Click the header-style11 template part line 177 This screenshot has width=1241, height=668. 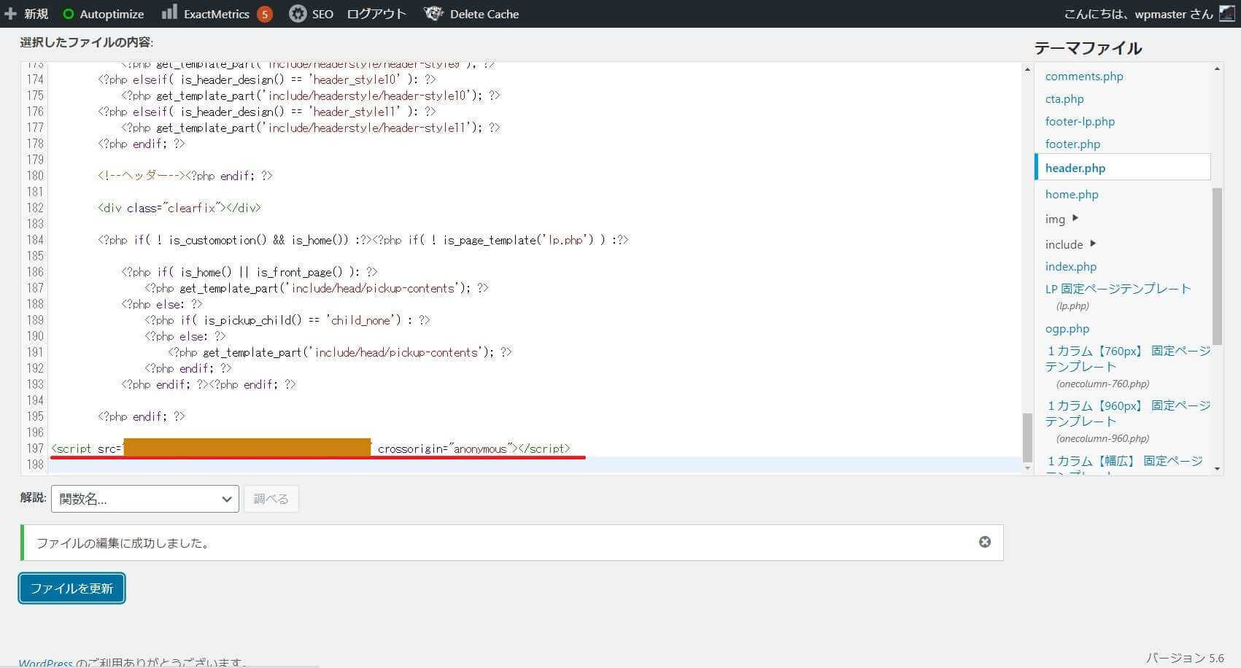point(311,128)
